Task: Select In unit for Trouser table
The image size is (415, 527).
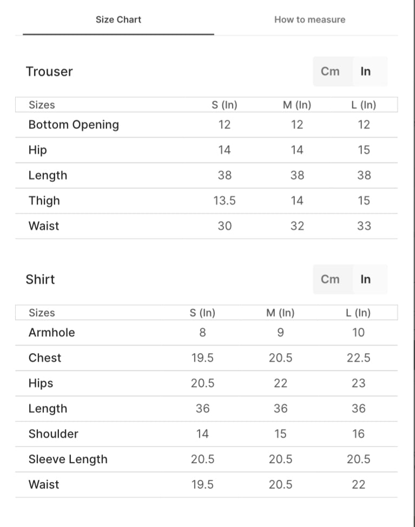Action: click(x=366, y=71)
